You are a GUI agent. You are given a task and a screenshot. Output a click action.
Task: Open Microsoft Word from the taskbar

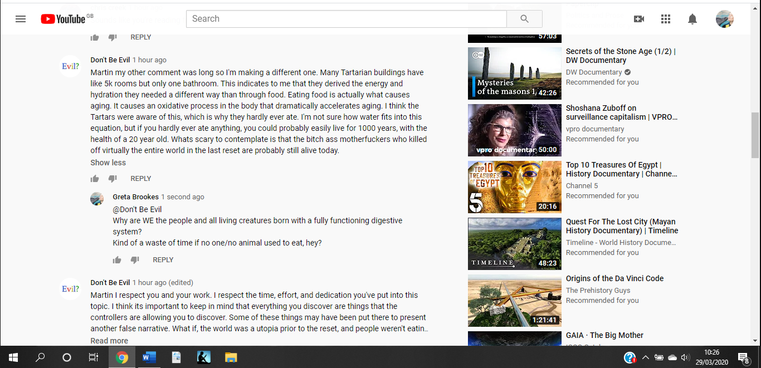149,357
